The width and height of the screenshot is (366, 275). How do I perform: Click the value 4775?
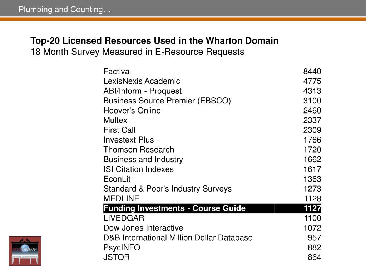[x=312, y=81]
